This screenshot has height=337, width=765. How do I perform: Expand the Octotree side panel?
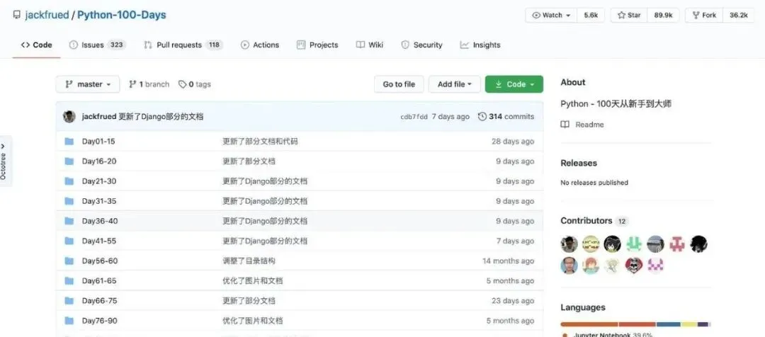4,161
